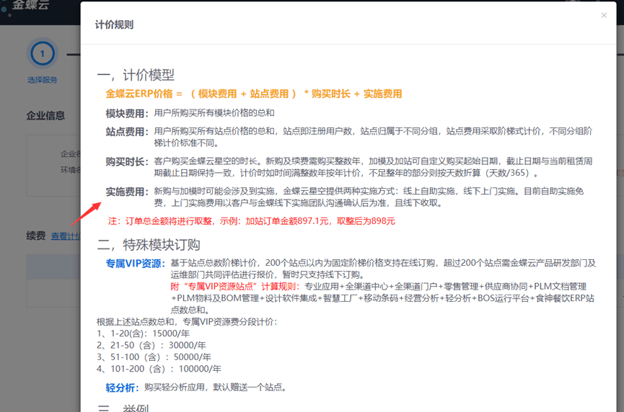Click the 金蝶云 logo in the header

[x=30, y=5]
